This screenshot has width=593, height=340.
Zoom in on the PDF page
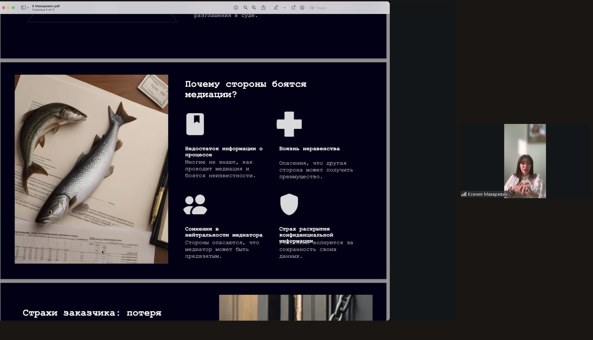254,8
